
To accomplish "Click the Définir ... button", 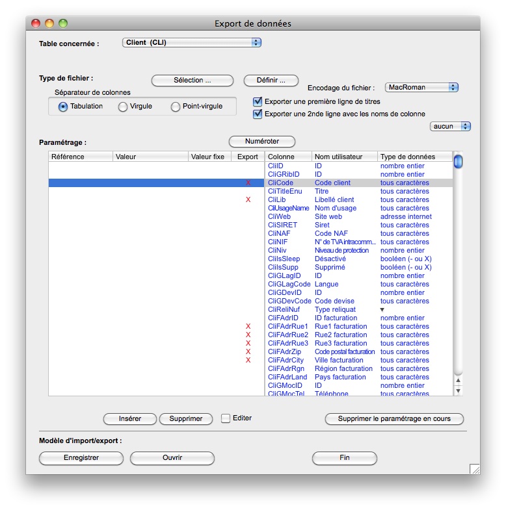I will click(x=271, y=81).
